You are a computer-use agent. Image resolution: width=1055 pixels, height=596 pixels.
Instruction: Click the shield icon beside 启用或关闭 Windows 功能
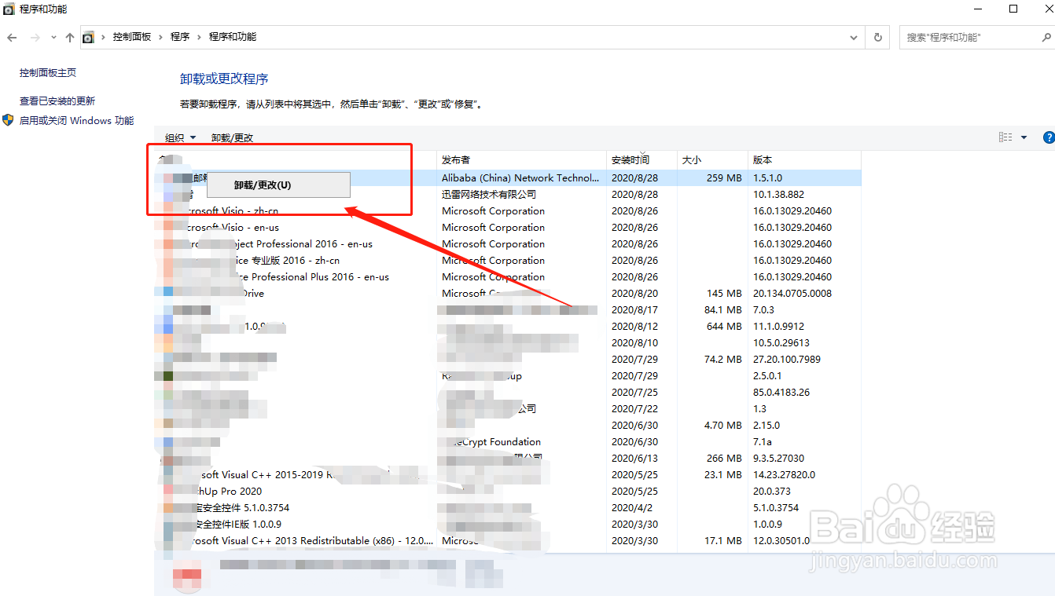pyautogui.click(x=8, y=120)
